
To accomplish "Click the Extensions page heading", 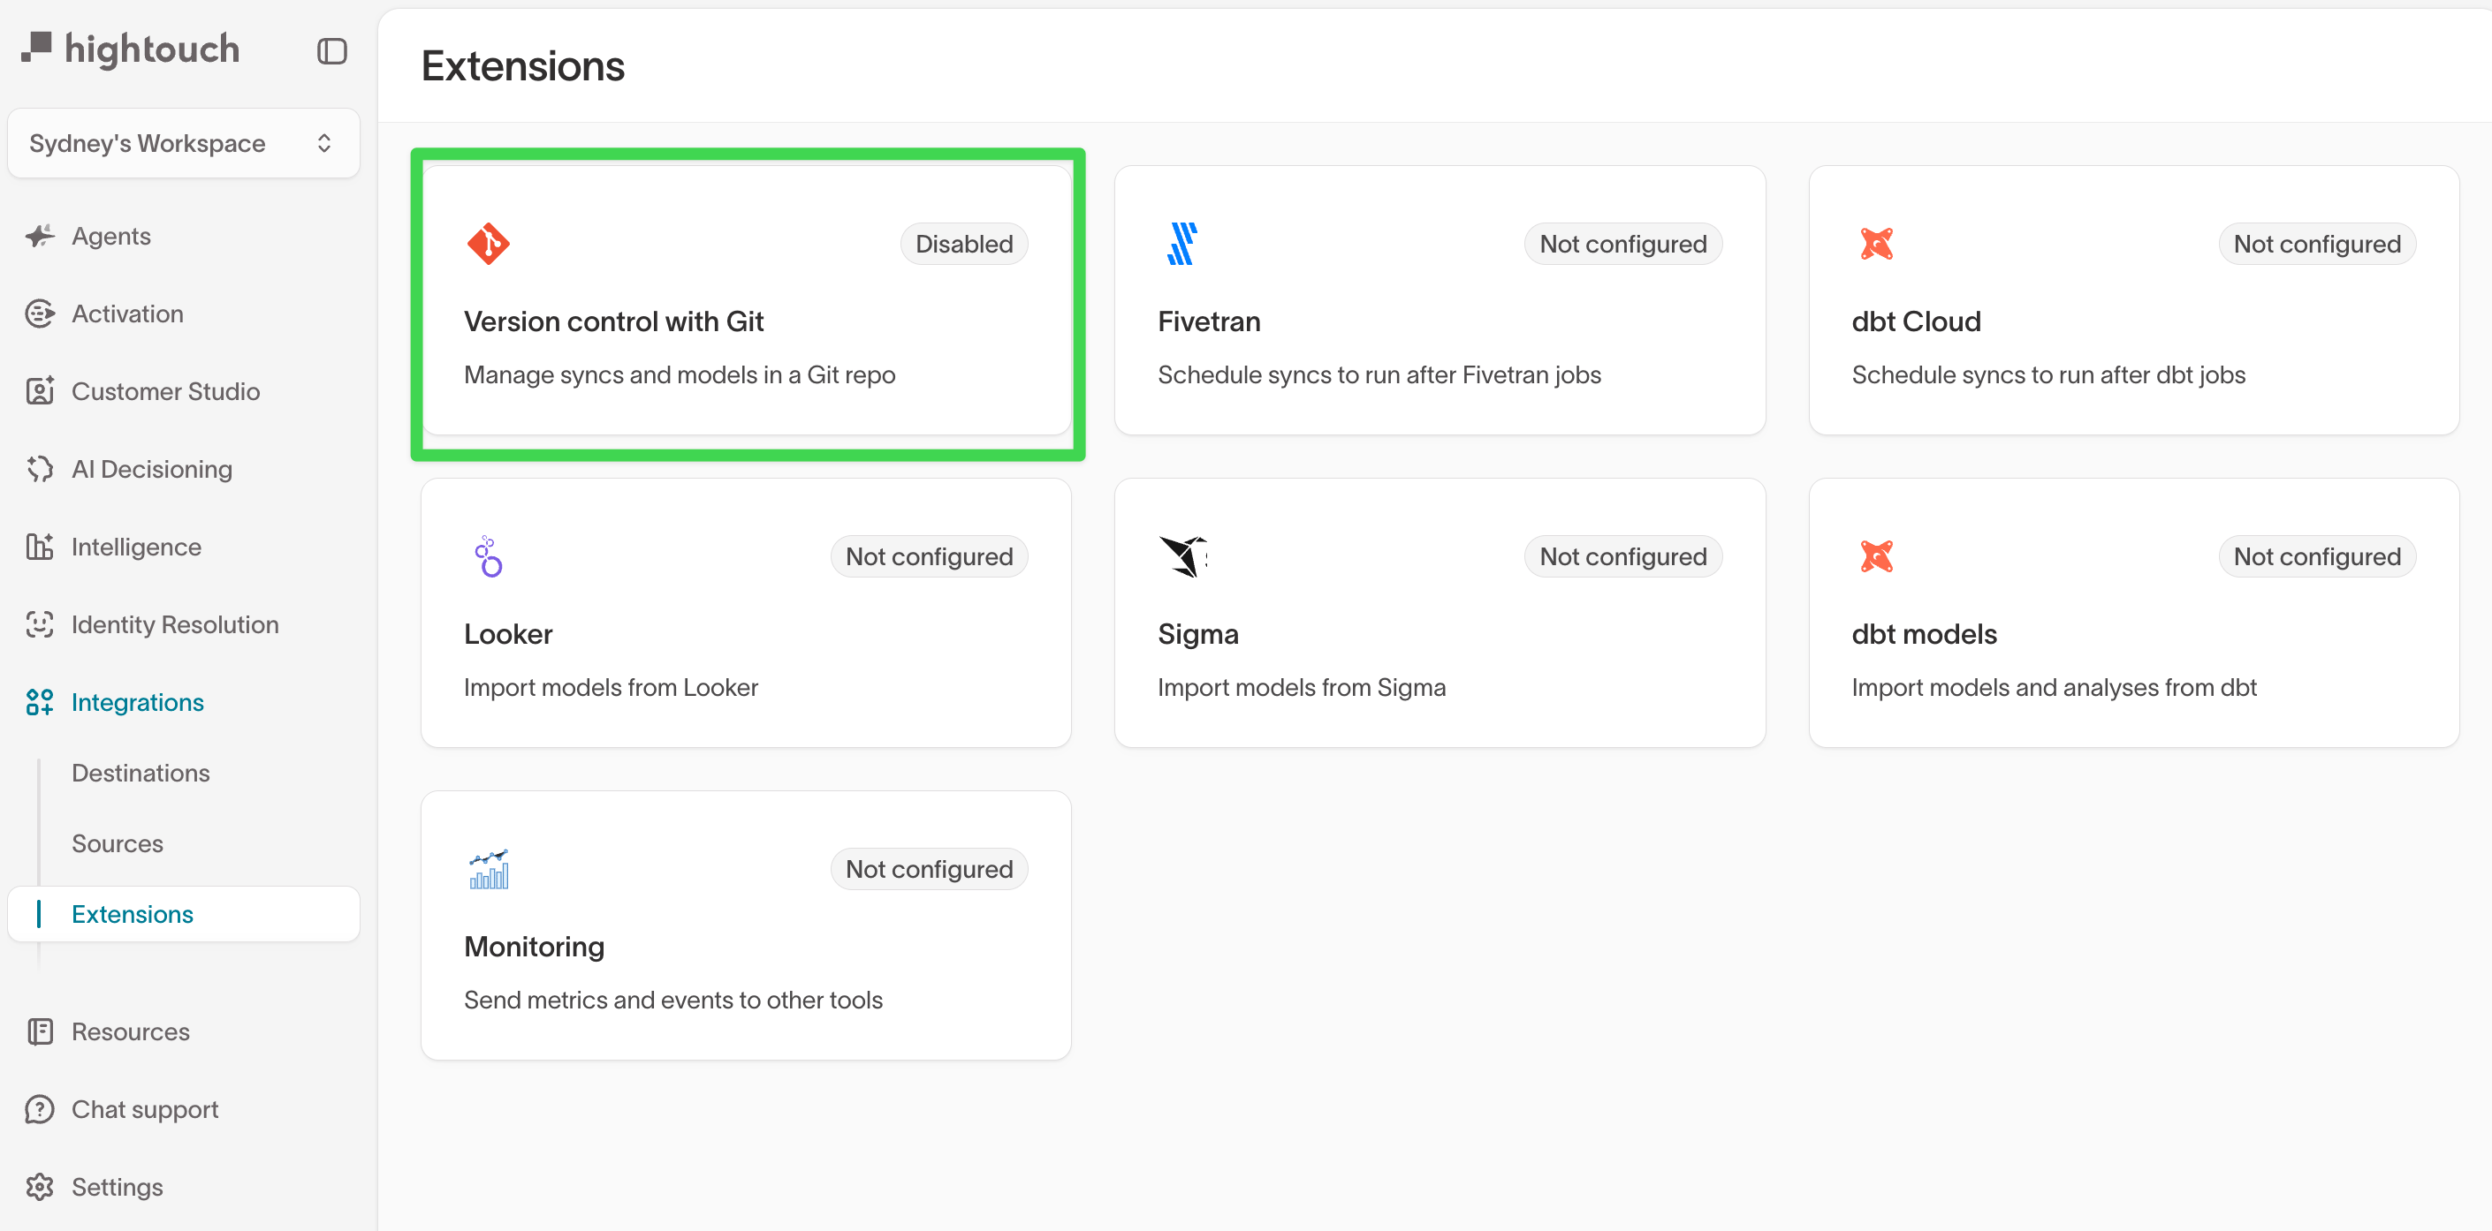I will pos(522,65).
